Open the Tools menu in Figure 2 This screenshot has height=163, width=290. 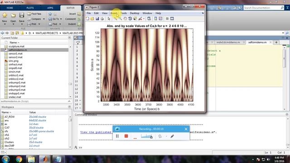click(124, 13)
